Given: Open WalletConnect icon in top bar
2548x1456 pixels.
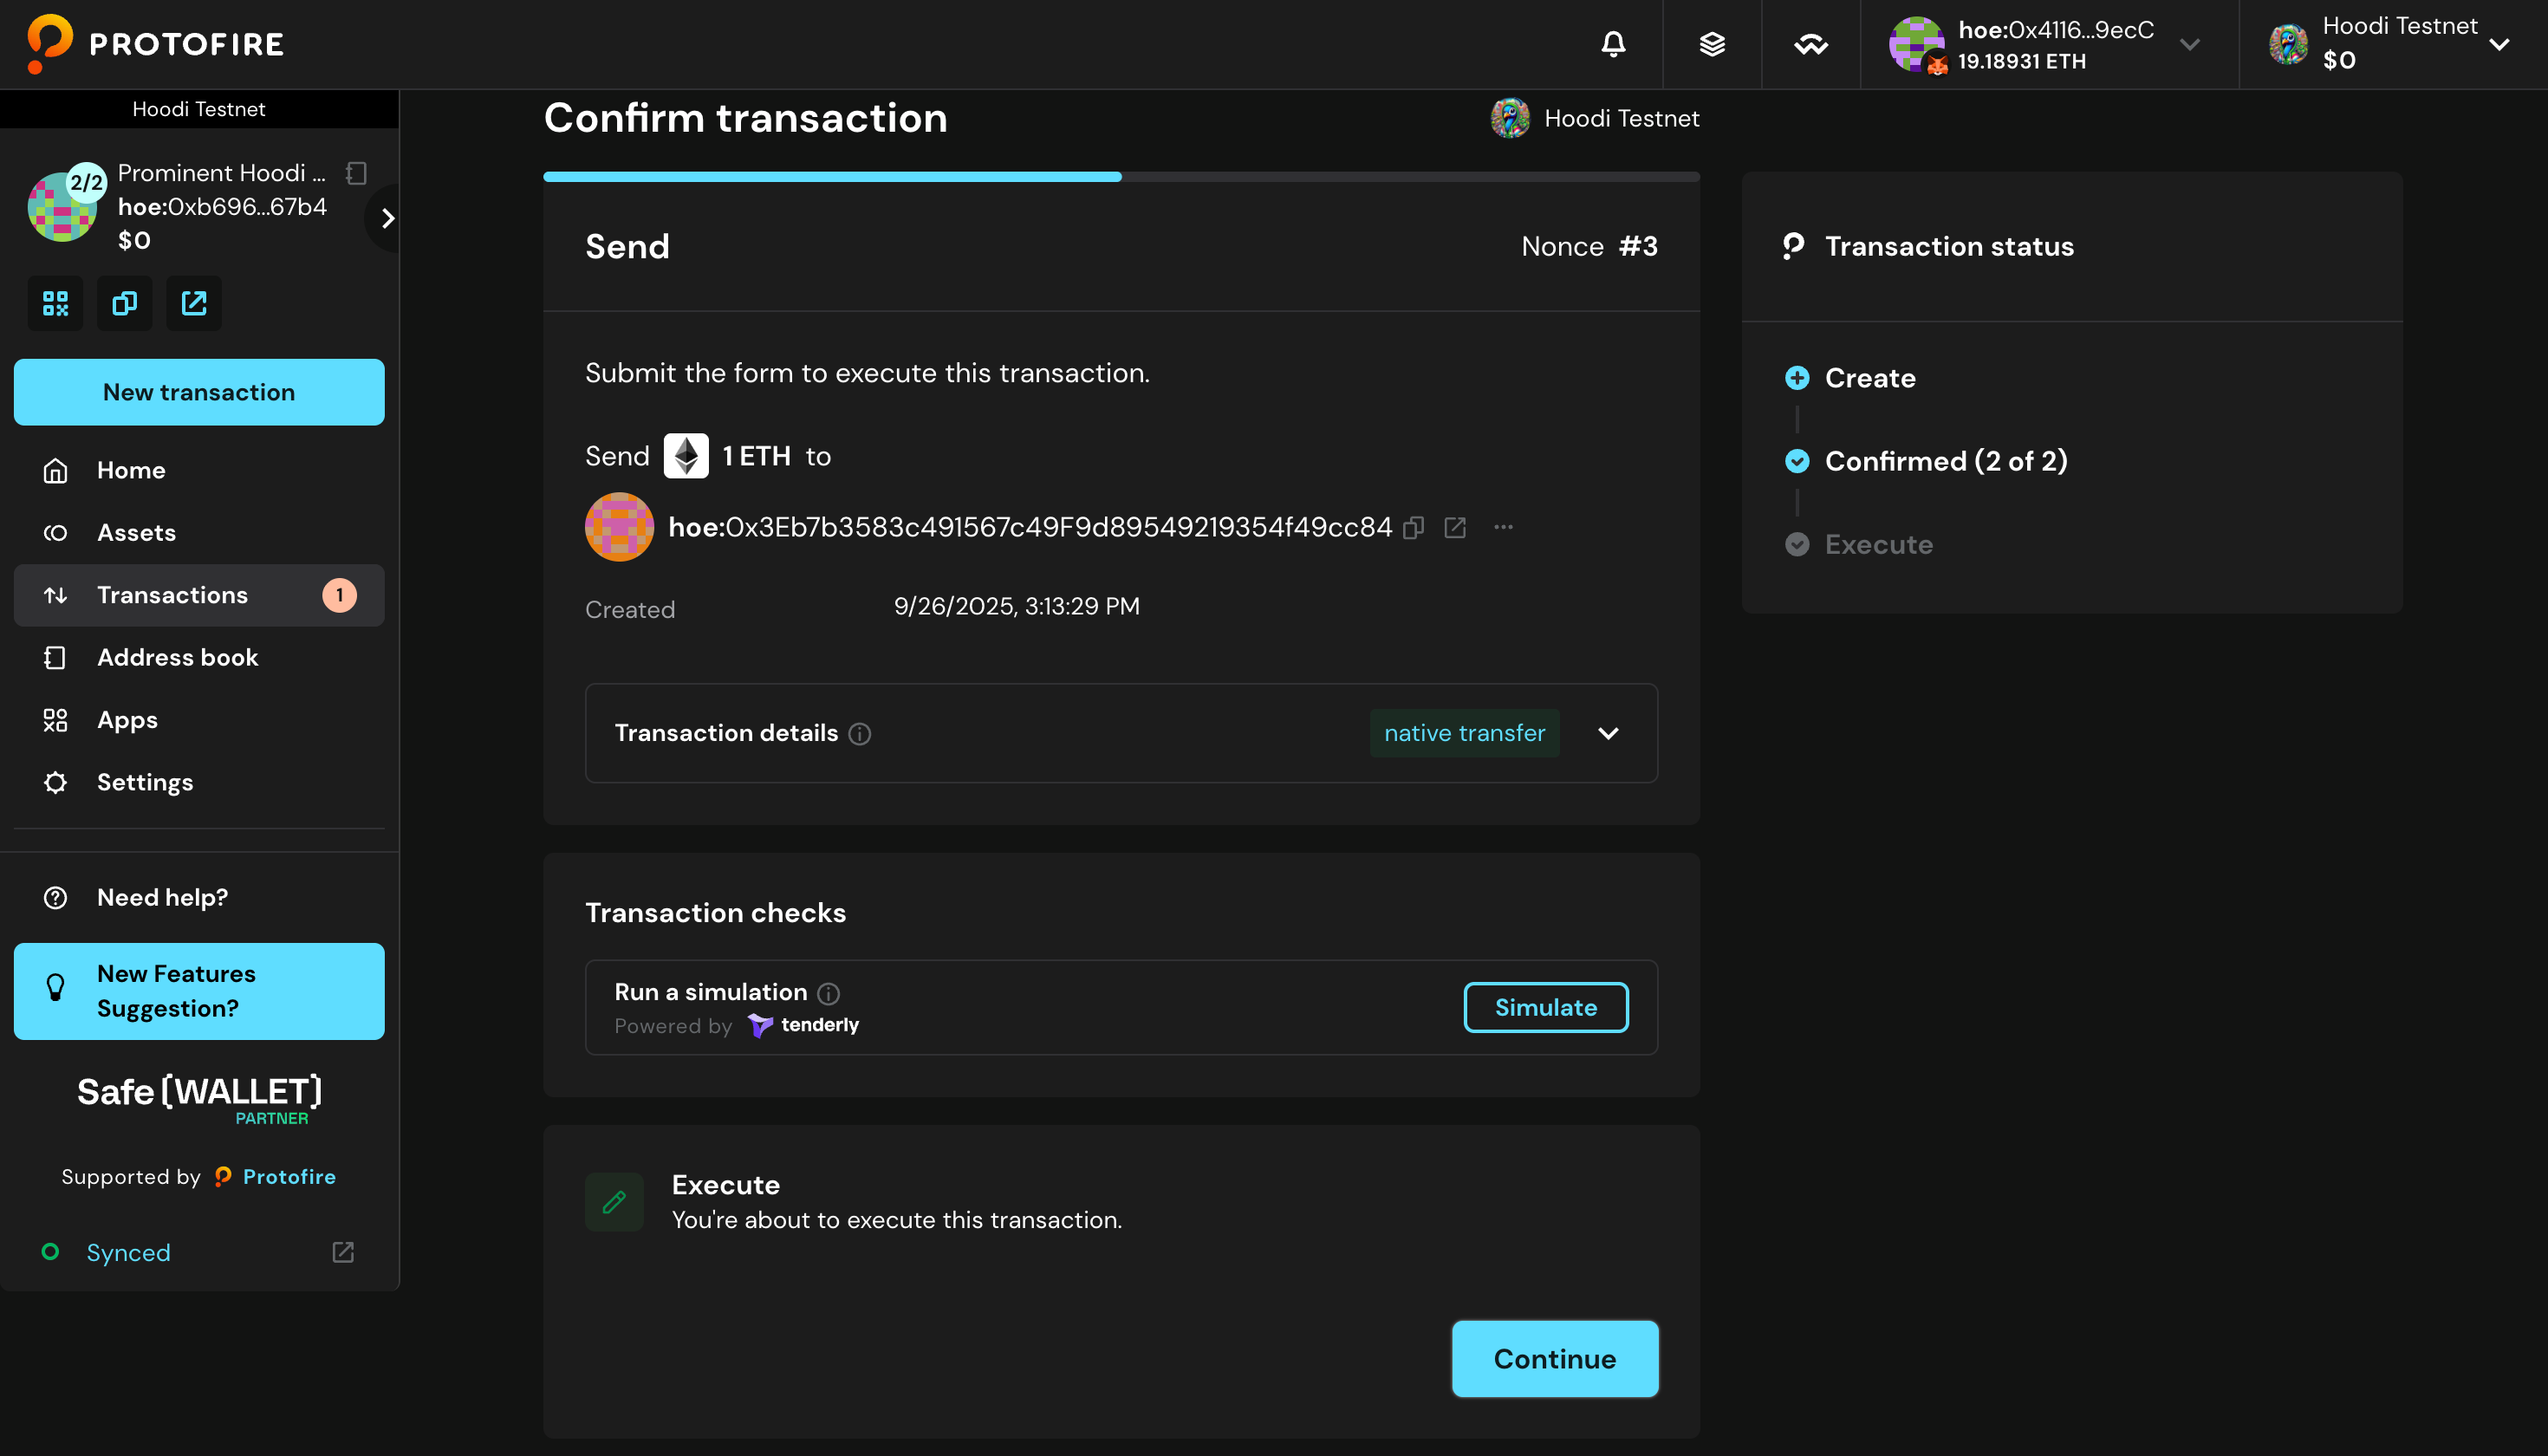Looking at the screenshot, I should (x=1810, y=44).
